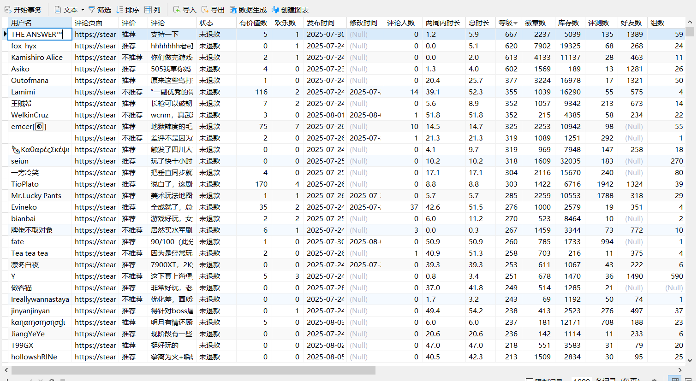Click the 排序 (Sort) toolbar icon

point(128,10)
